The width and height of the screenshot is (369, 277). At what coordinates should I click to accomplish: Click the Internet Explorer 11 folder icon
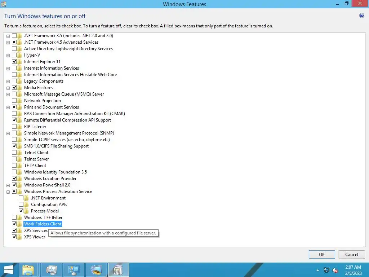pos(19,62)
